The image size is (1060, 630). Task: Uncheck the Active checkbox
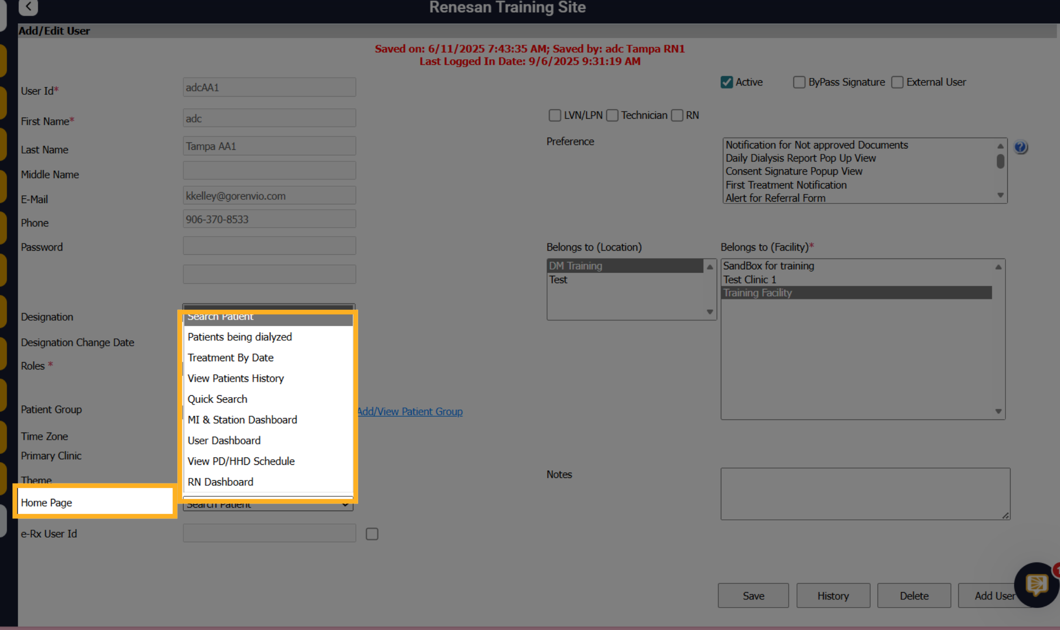(x=727, y=82)
